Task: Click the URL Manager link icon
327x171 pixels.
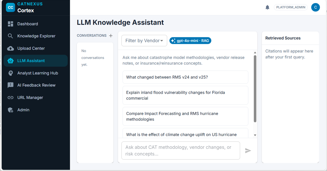Action: pos(10,98)
